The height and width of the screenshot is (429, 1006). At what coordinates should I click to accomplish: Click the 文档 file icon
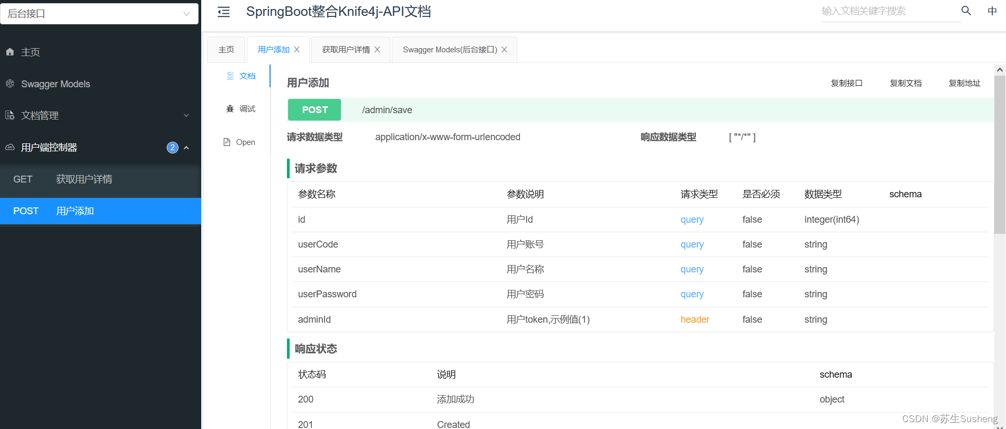[x=230, y=76]
